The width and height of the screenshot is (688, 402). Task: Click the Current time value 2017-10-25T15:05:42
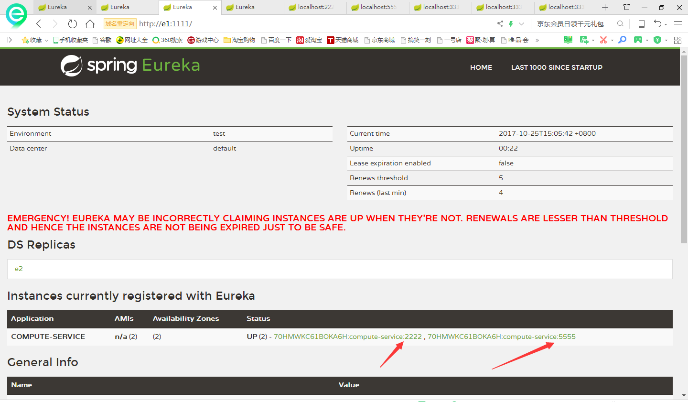pyautogui.click(x=547, y=134)
